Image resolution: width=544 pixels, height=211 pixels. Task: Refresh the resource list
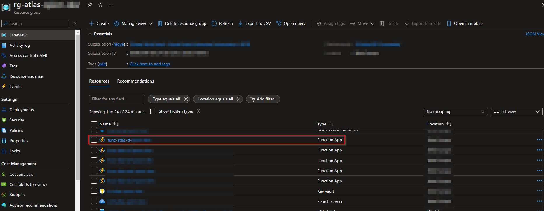(x=222, y=23)
